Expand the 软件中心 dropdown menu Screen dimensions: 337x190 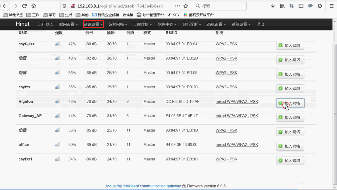[x=167, y=24]
